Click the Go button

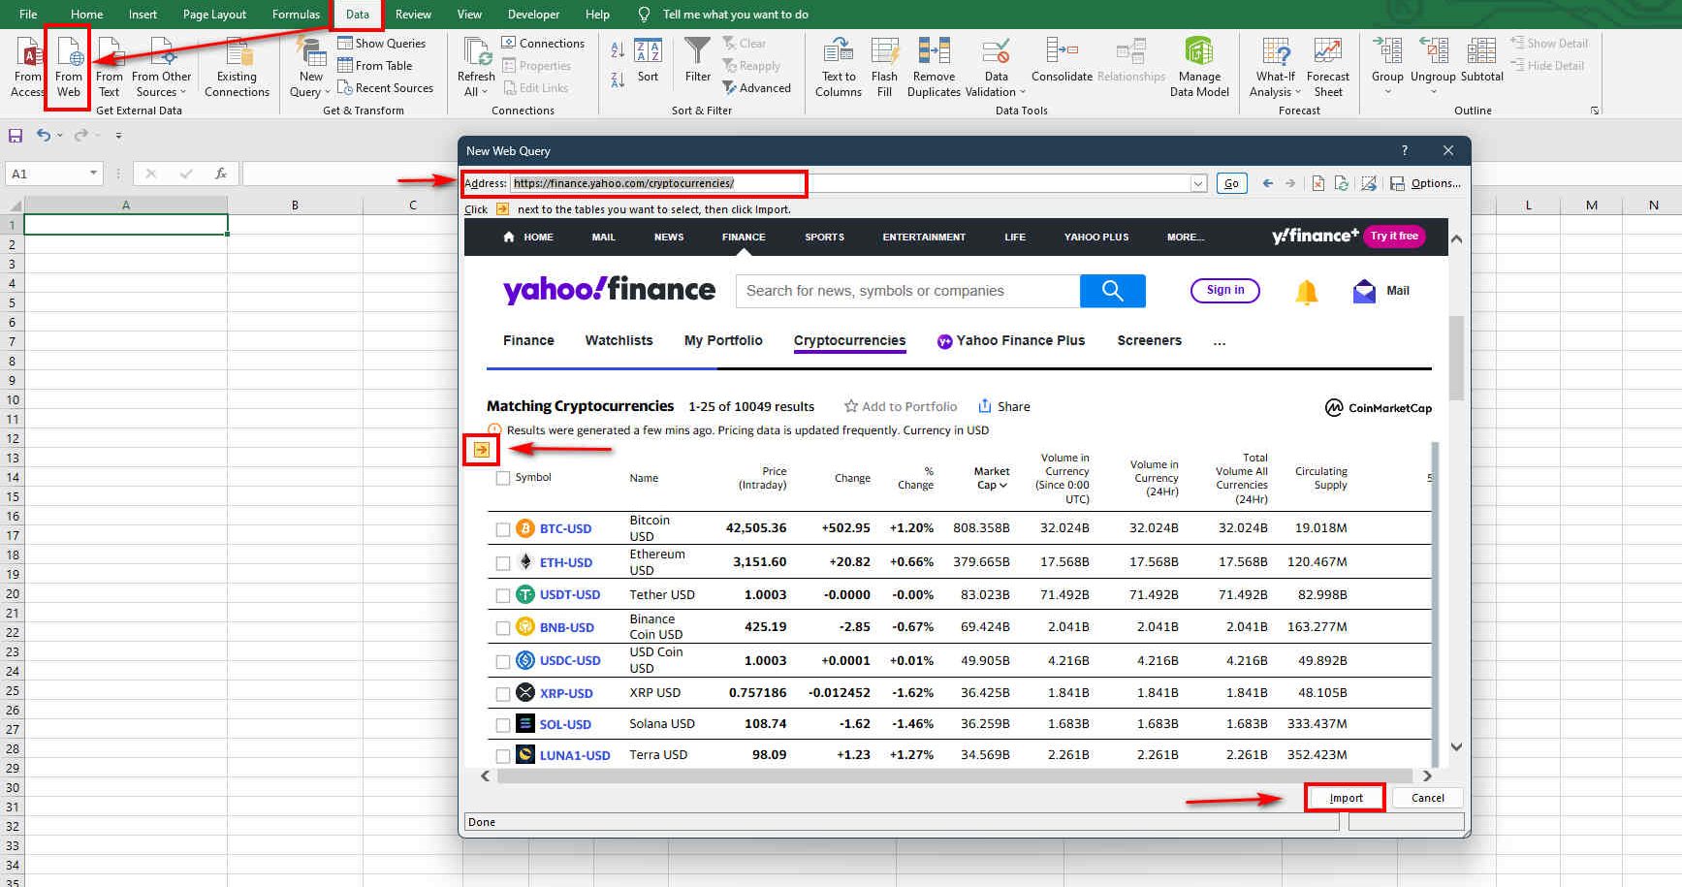pos(1231,183)
